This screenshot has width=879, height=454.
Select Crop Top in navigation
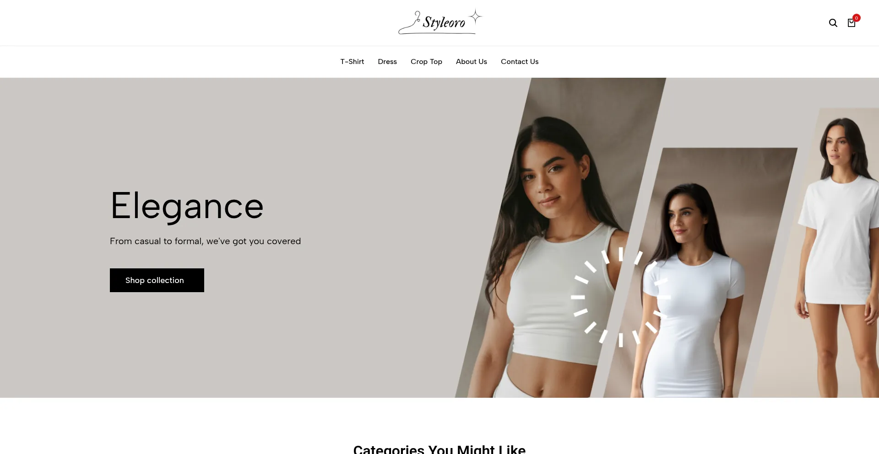pos(426,62)
